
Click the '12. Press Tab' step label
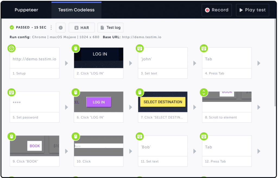(x=215, y=161)
